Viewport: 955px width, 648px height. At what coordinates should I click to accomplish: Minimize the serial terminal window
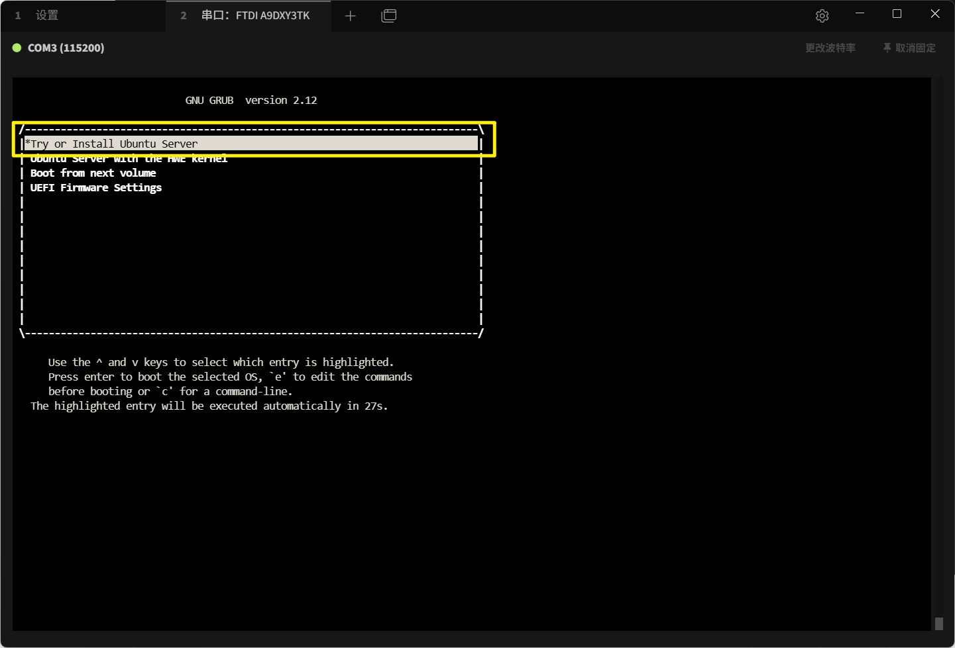tap(860, 14)
